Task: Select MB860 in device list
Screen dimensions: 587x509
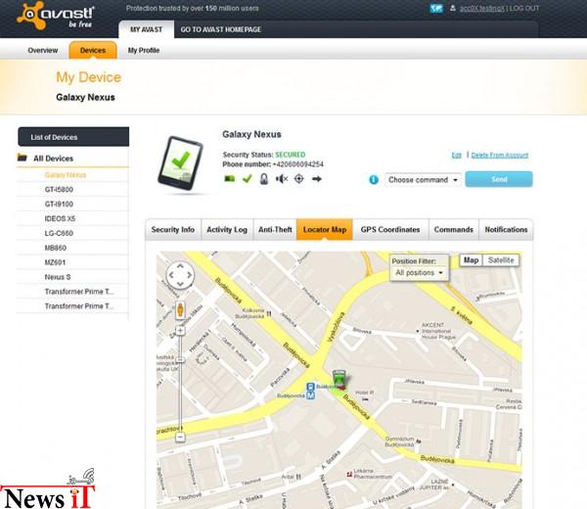Action: tap(56, 248)
